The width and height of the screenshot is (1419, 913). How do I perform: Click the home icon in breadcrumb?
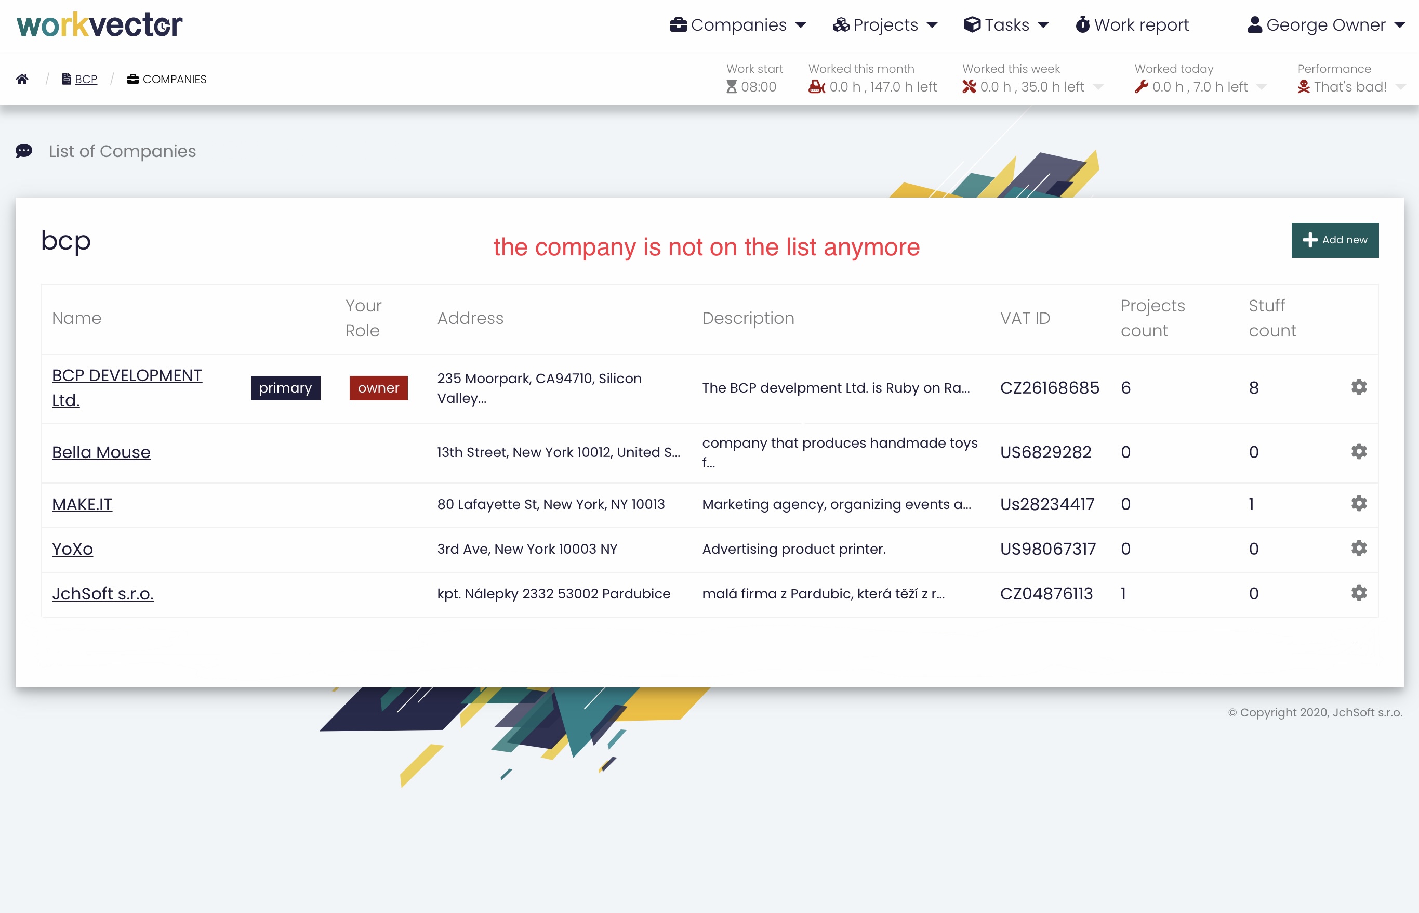pos(22,79)
